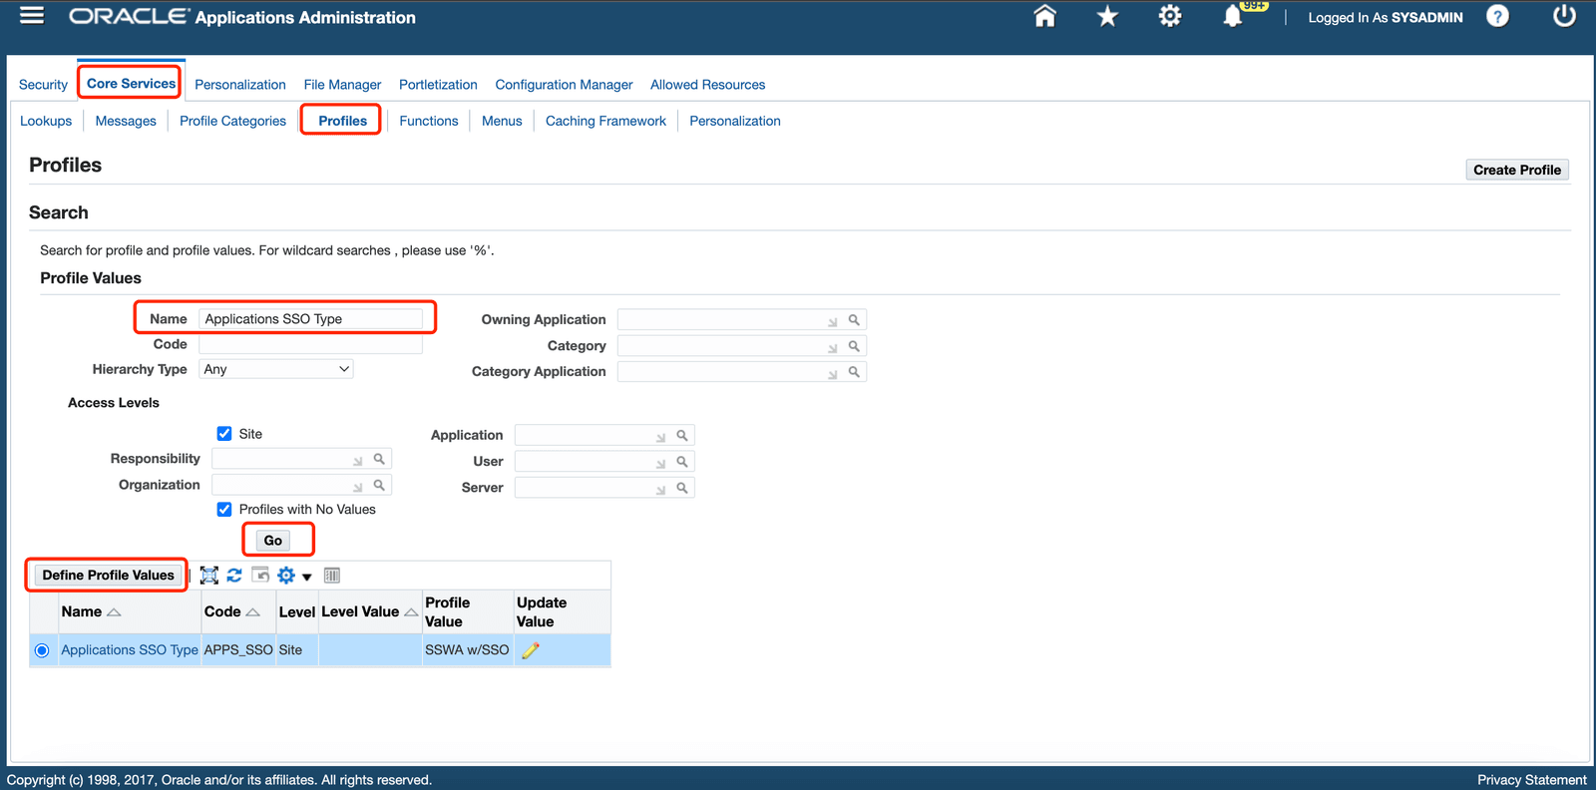The width and height of the screenshot is (1596, 790).
Task: Click the Code input field
Action: tap(310, 344)
